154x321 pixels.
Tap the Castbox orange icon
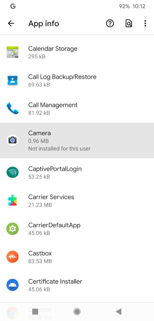tap(13, 257)
